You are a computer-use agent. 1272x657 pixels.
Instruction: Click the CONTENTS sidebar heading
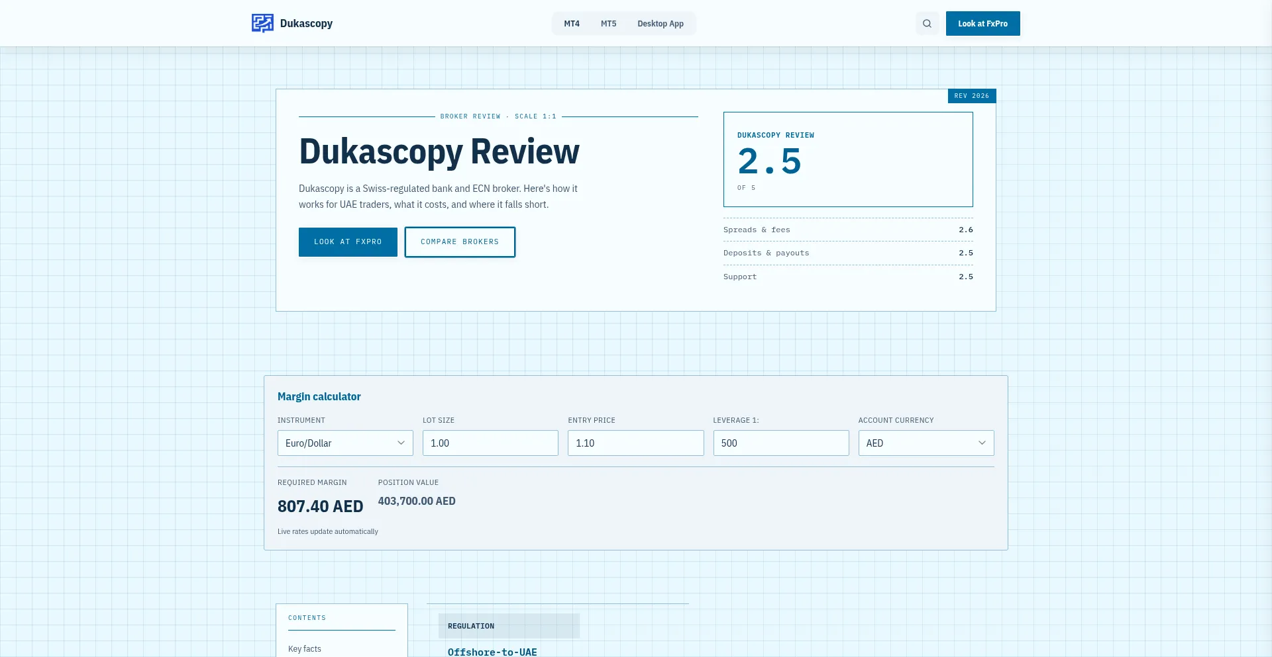(307, 618)
